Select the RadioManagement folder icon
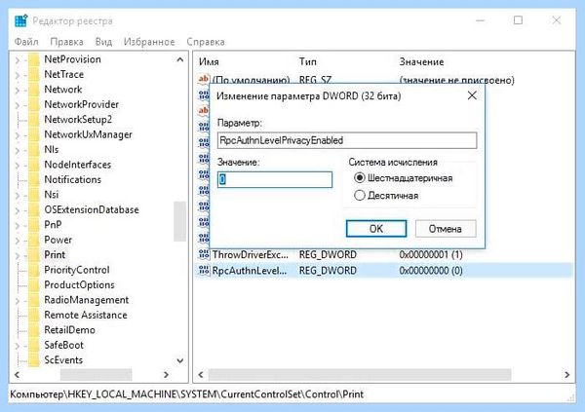The image size is (585, 412). coord(34,300)
